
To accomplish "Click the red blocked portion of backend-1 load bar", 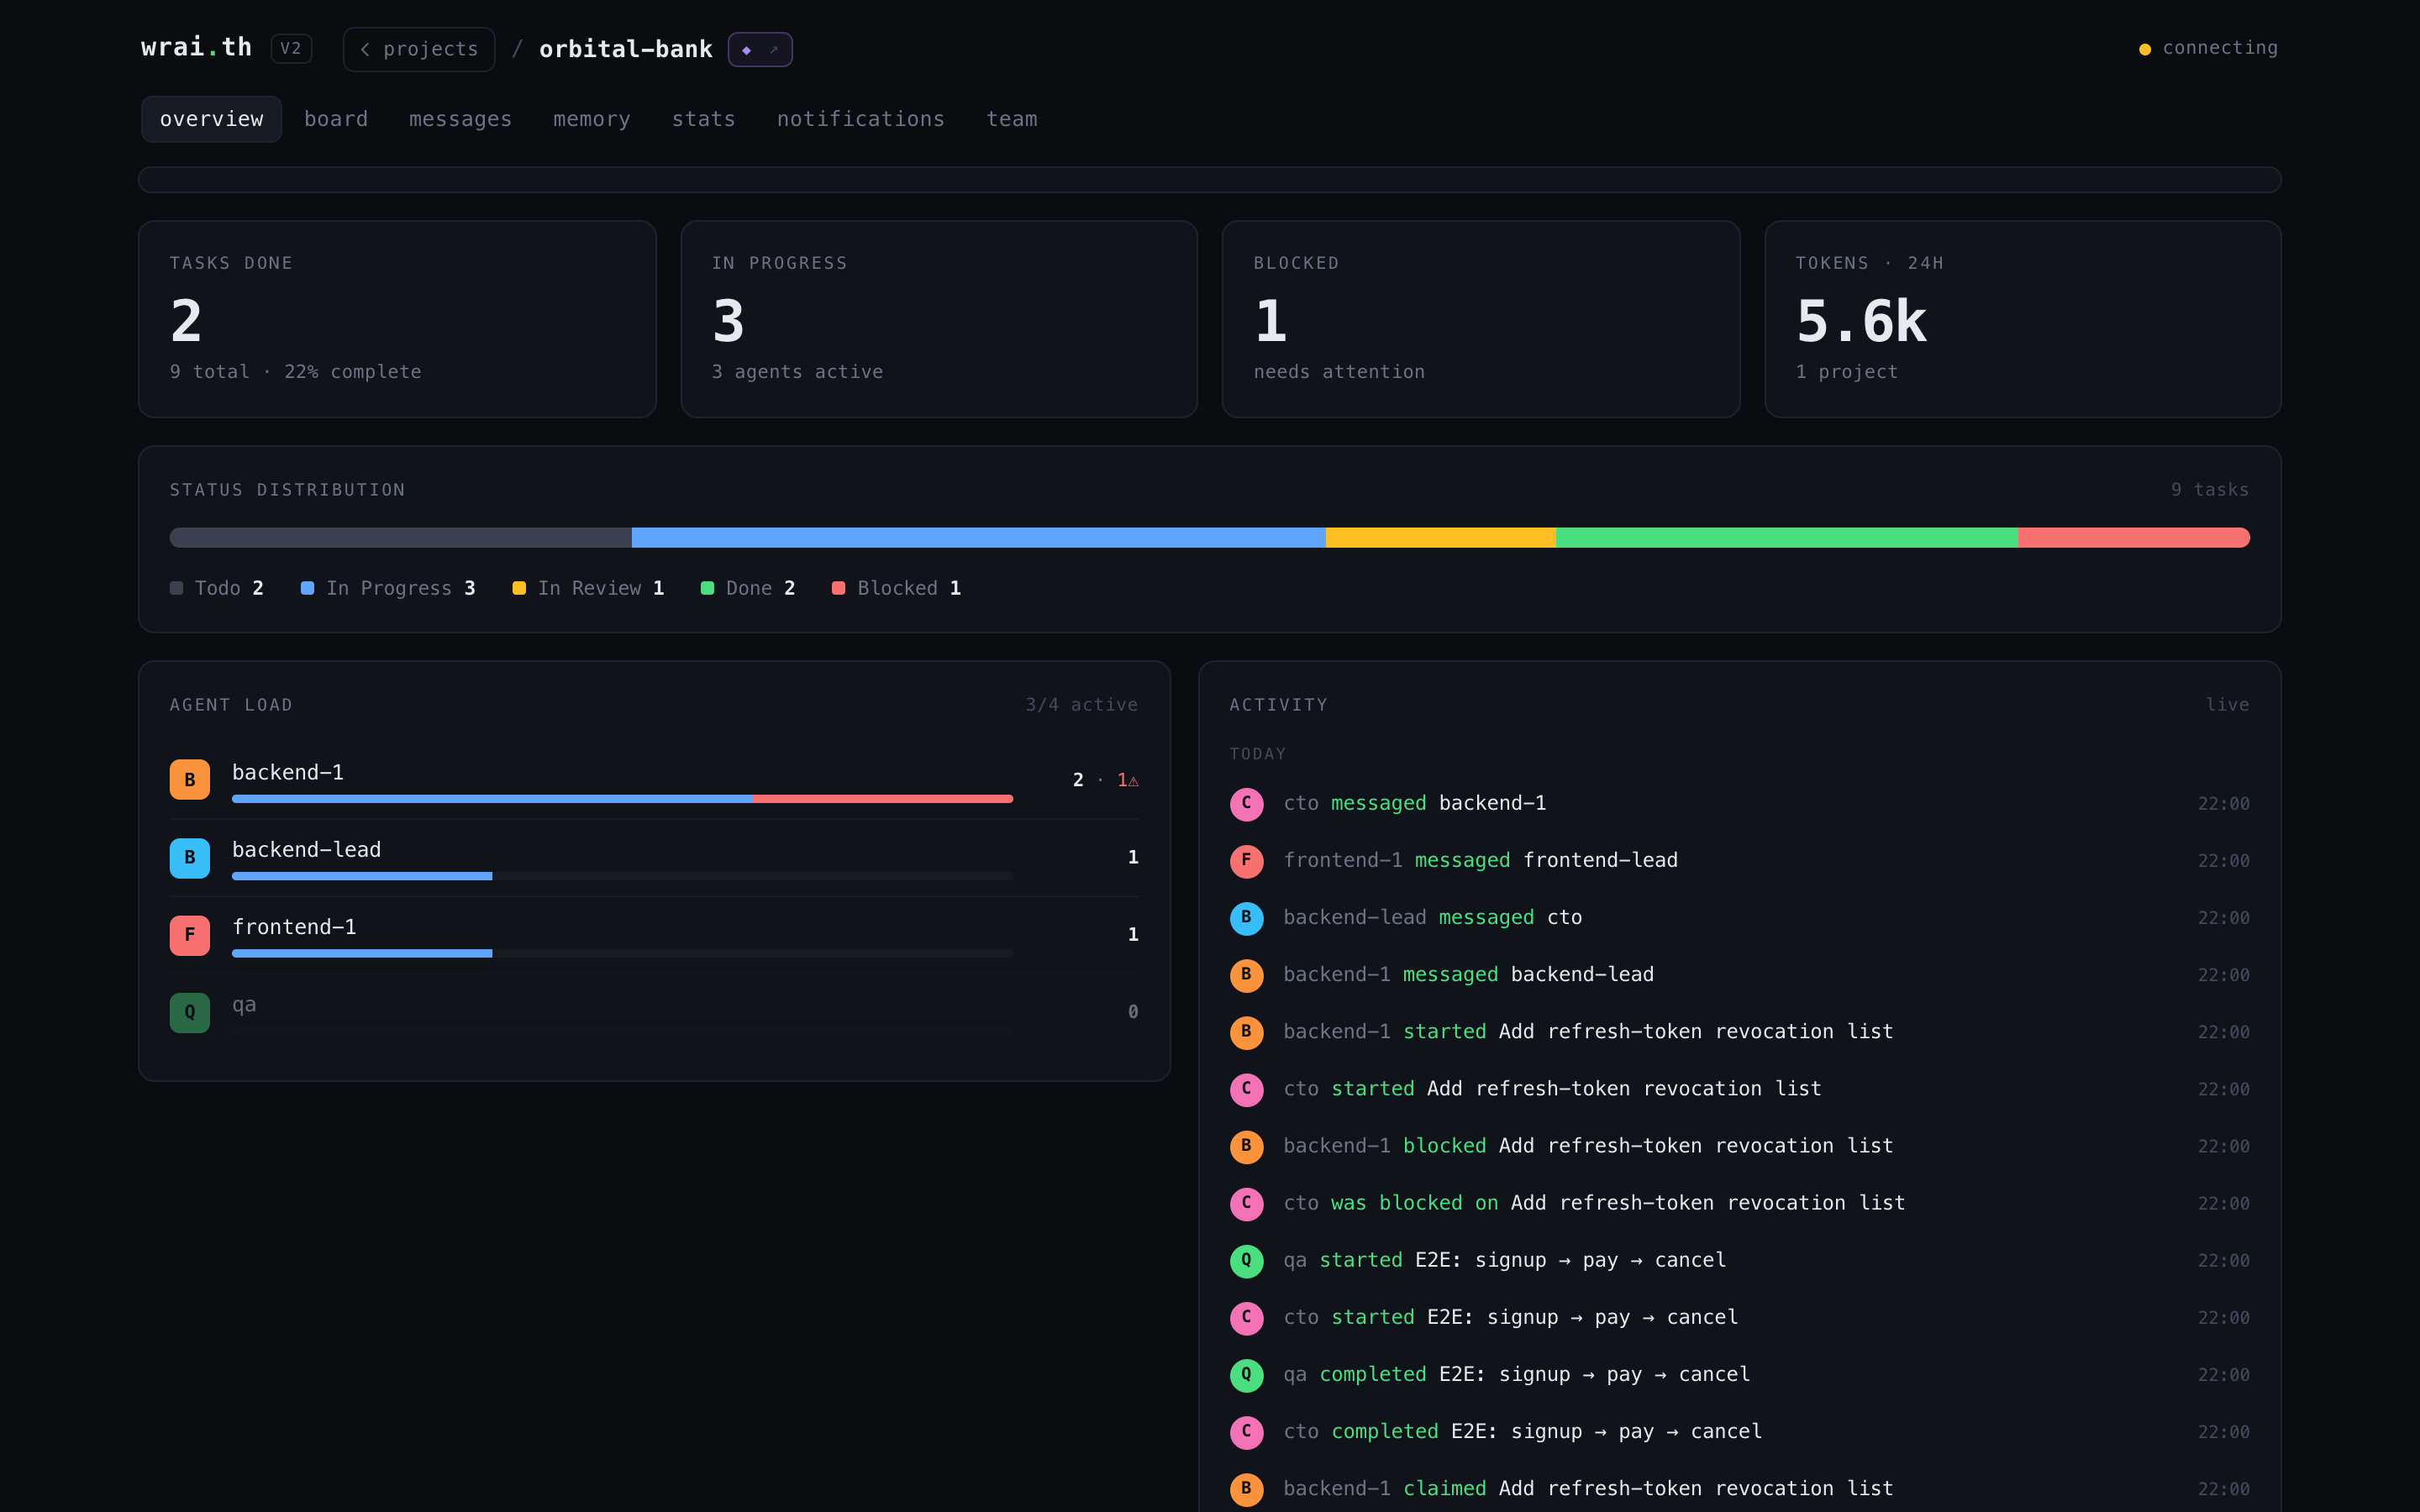I will click(883, 799).
